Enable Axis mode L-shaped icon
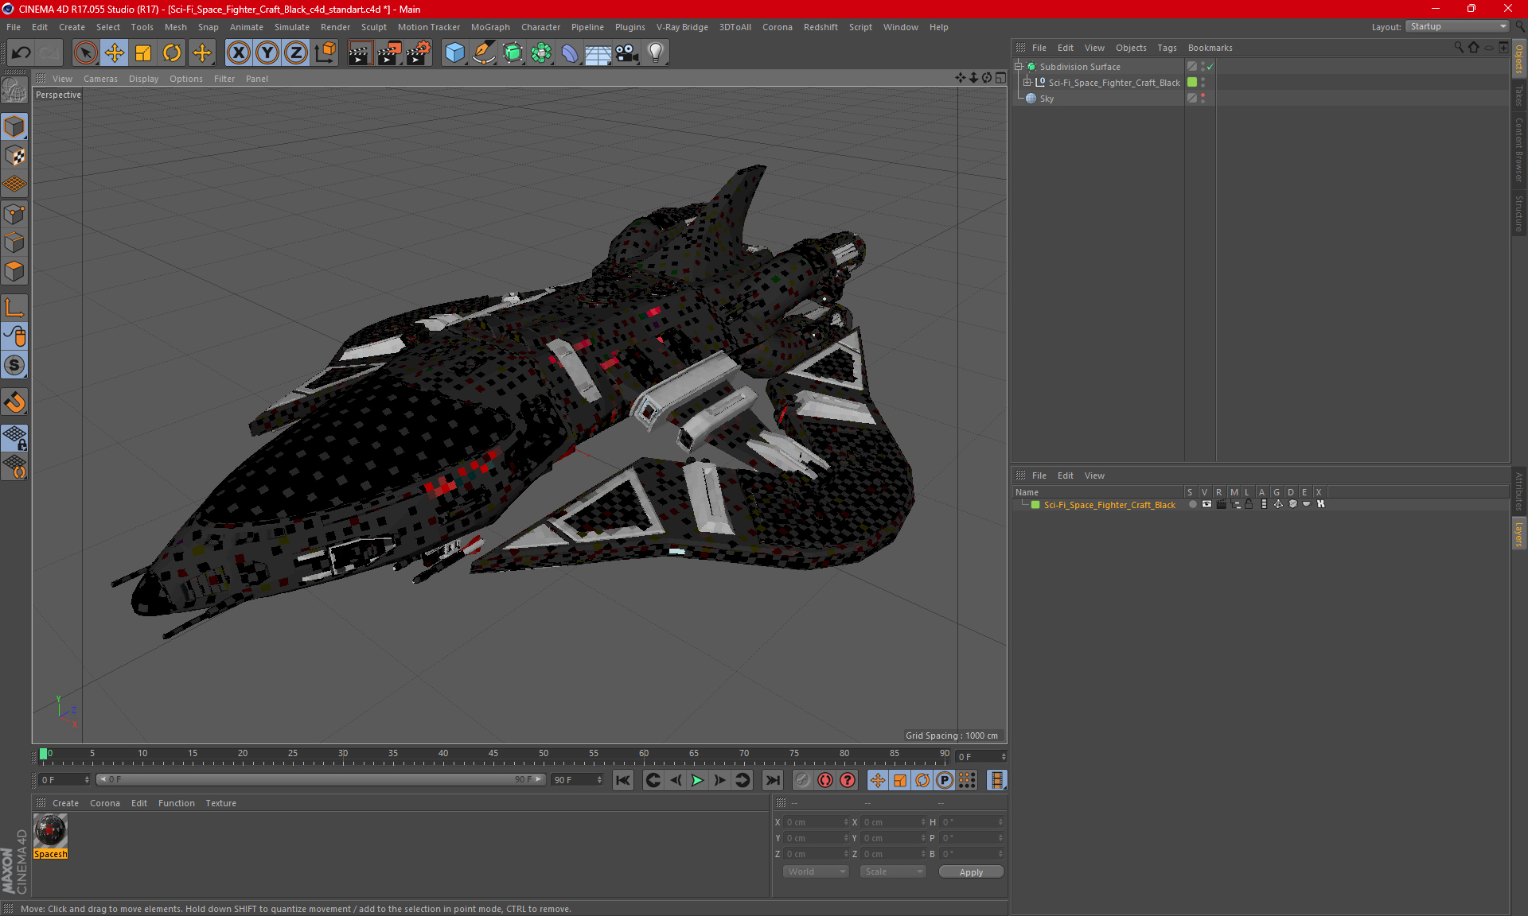This screenshot has height=916, width=1528. (14, 308)
